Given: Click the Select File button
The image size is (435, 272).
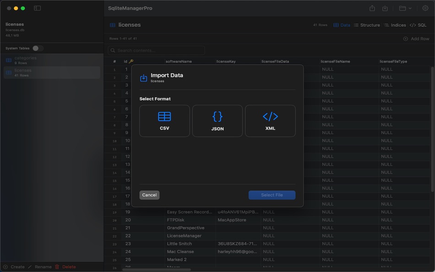Looking at the screenshot, I should [272, 195].
